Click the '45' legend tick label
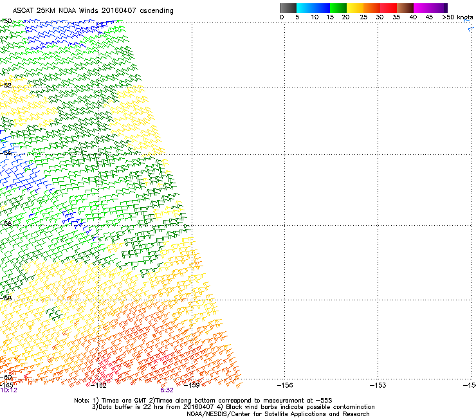 429,17
